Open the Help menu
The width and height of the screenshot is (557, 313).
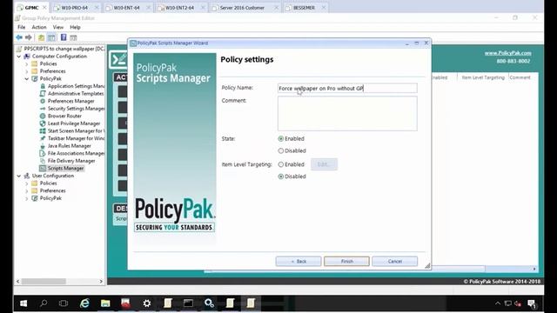pyautogui.click(x=75, y=27)
